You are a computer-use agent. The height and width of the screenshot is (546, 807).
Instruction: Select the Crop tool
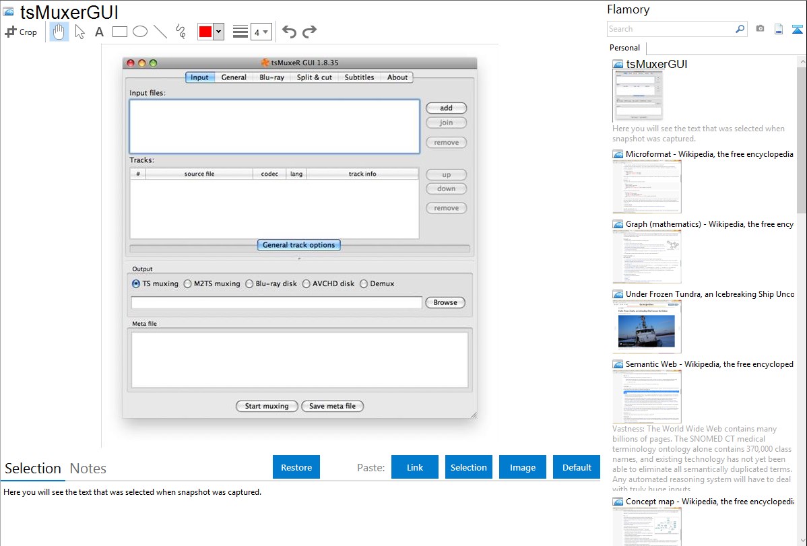[x=21, y=32]
